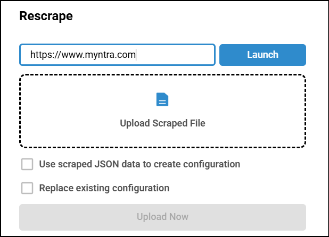Image resolution: width=329 pixels, height=237 pixels.
Task: Launch scraping for the entered URL
Action: pos(262,55)
